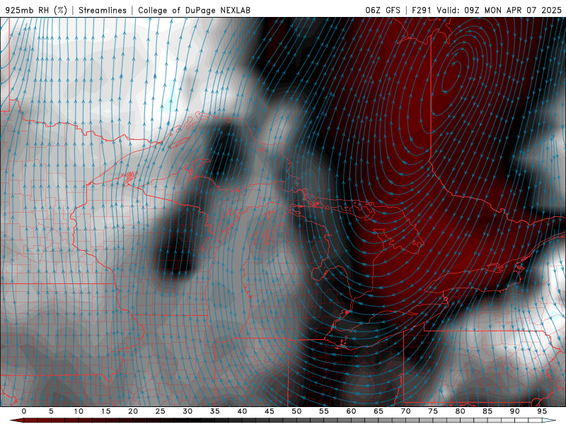Click the '70' colorbar label
Viewport: 566px width, 424px height.
coord(405,411)
